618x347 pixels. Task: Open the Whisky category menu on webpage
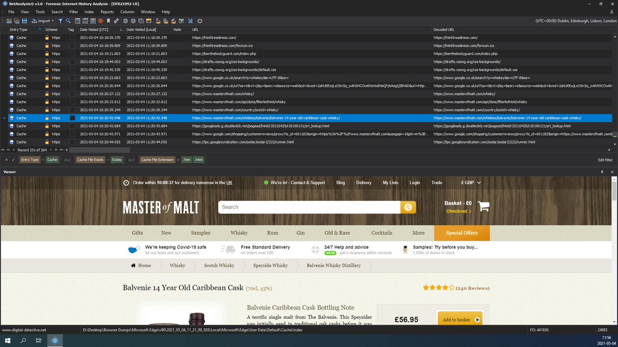coord(239,233)
